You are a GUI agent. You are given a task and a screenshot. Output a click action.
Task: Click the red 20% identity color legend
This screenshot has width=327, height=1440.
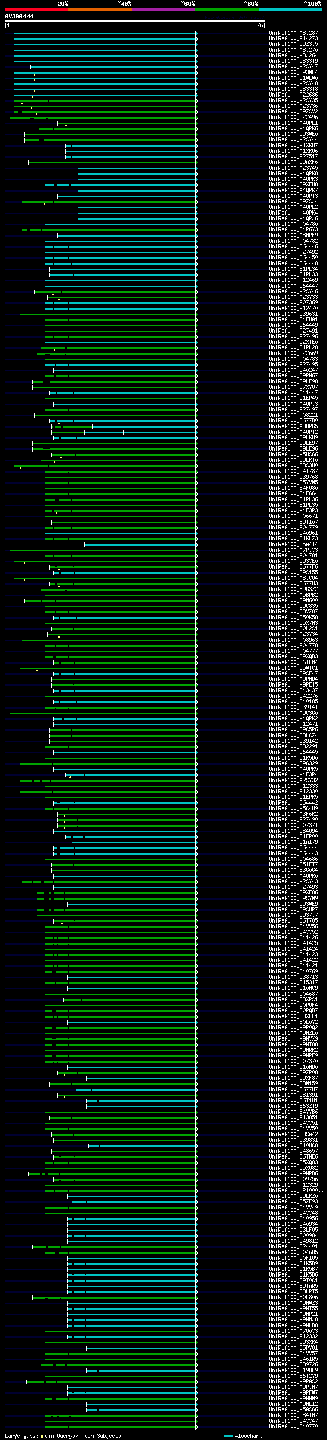point(36,9)
